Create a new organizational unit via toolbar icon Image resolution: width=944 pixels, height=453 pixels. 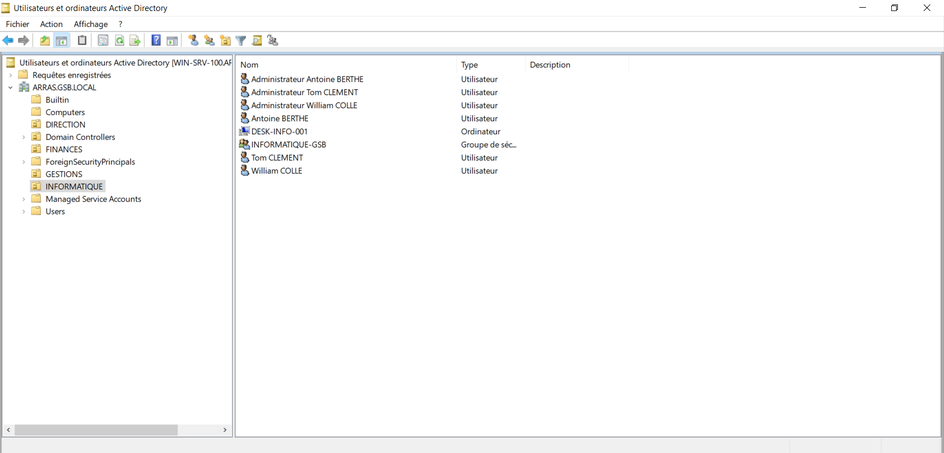point(226,40)
